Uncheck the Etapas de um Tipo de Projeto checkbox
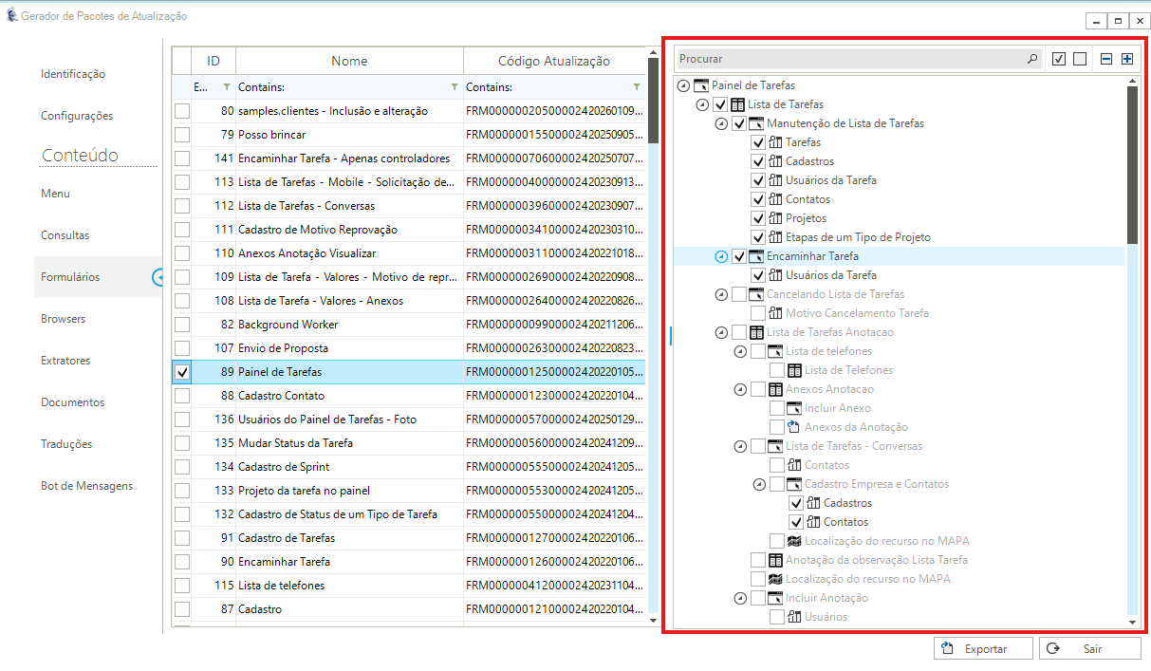1151x671 pixels. (758, 237)
